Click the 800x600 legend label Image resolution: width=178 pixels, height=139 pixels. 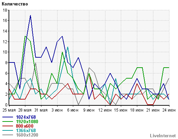tap(25, 126)
